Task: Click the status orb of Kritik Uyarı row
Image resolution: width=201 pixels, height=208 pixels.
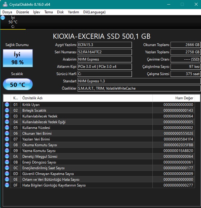Action: click(7, 104)
